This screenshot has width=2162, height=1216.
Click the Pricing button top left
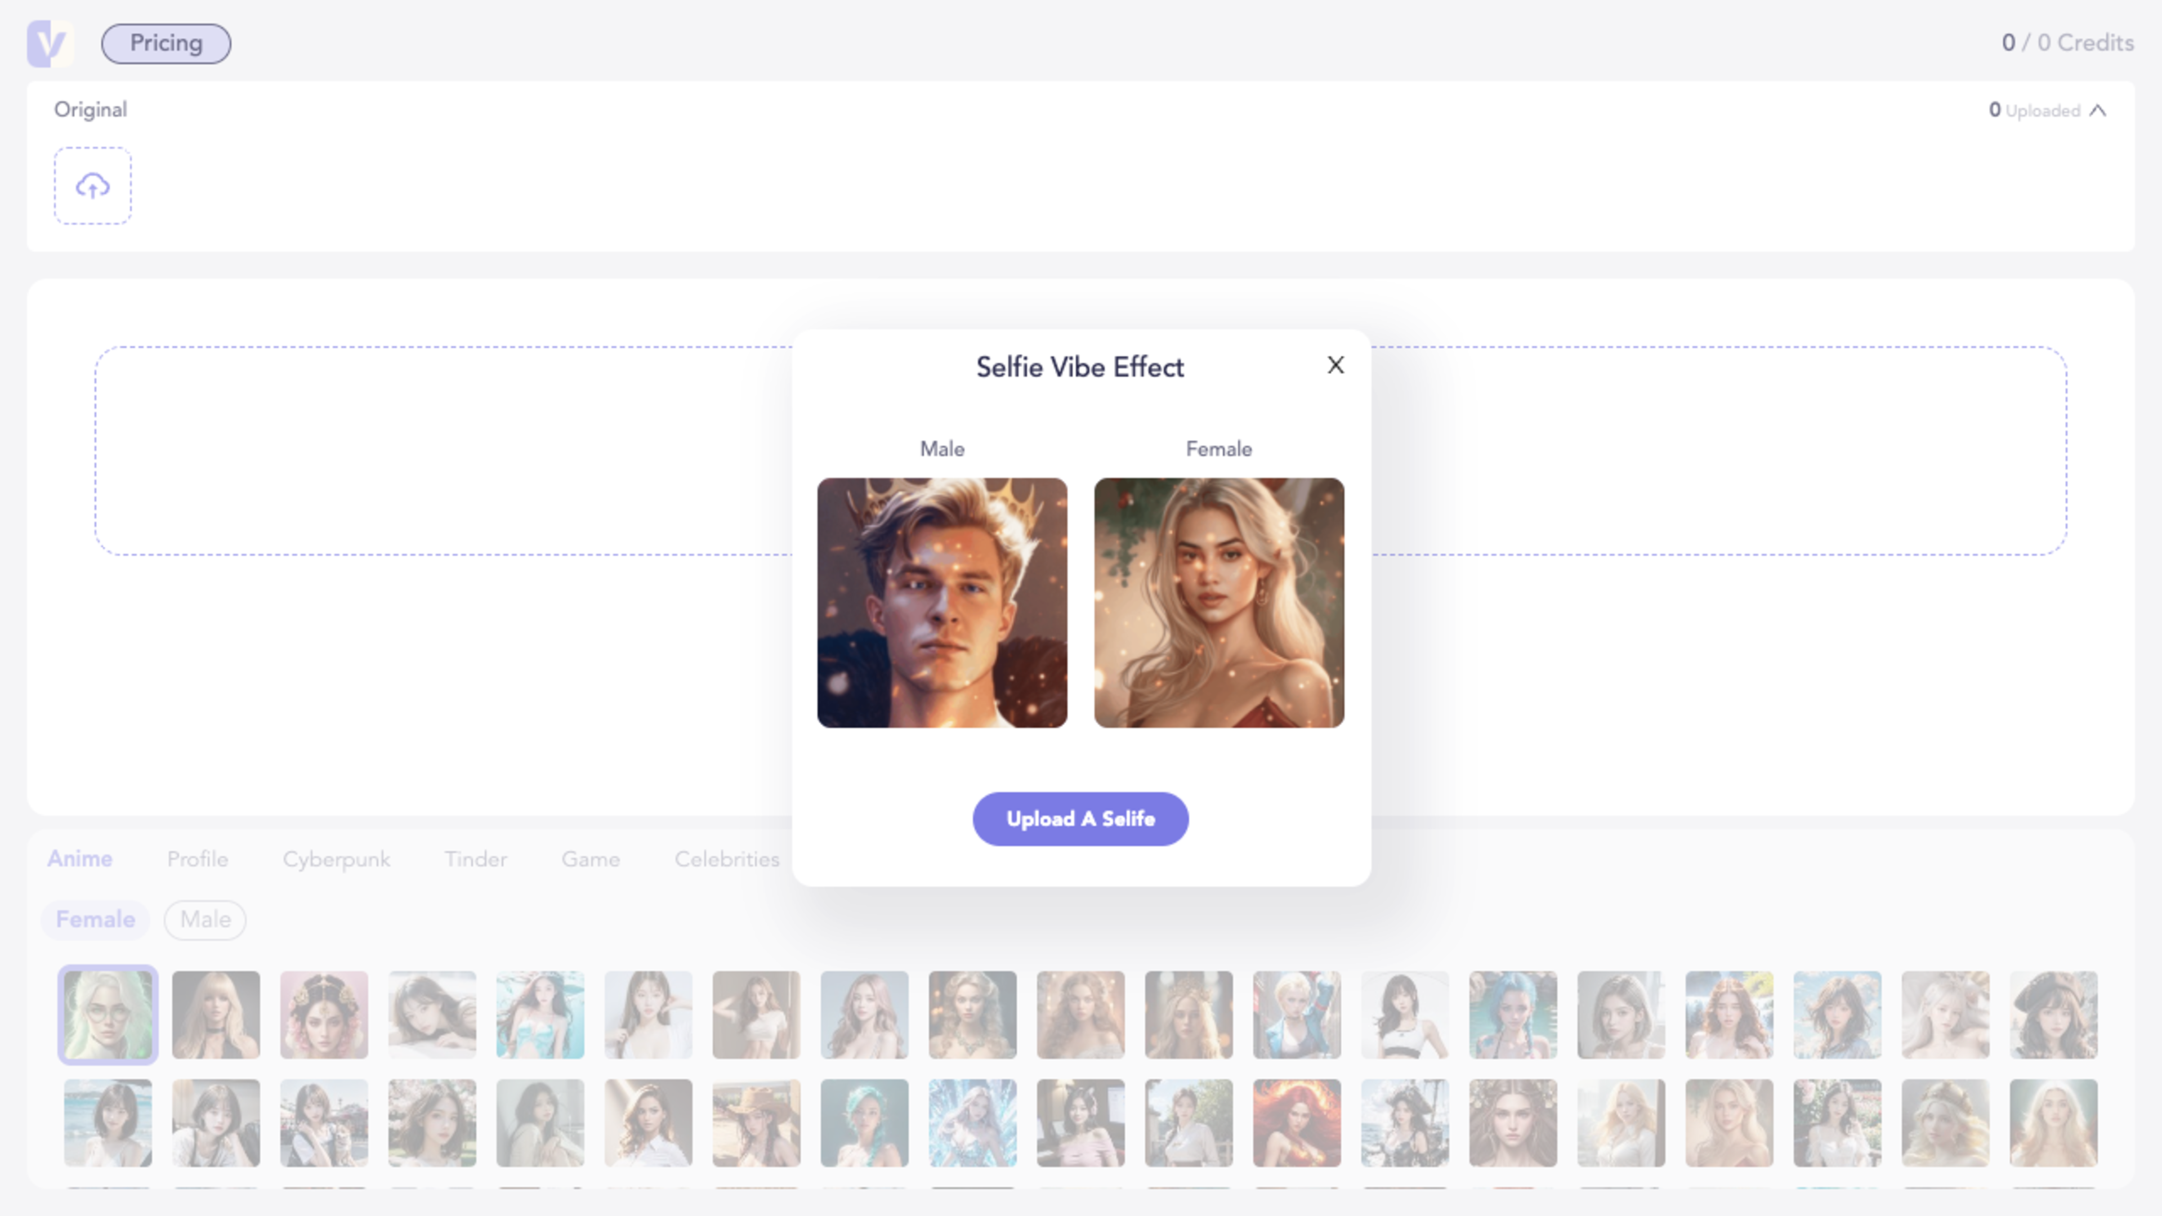[166, 43]
